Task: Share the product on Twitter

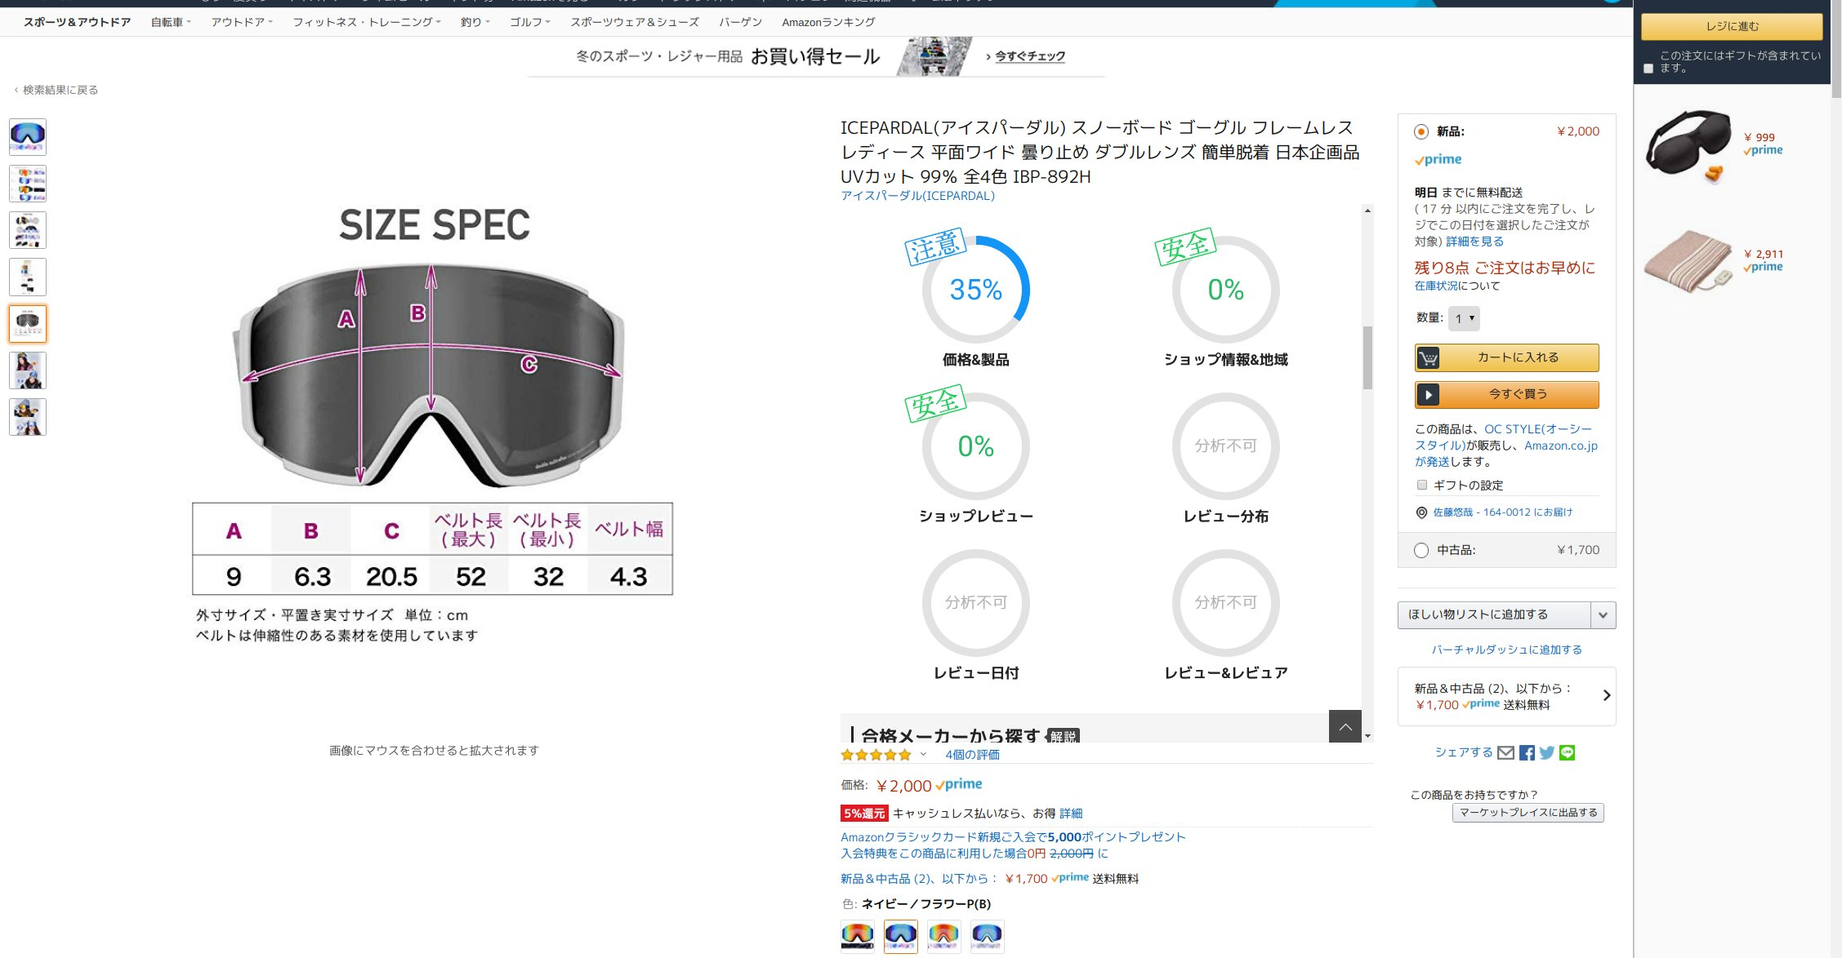Action: coord(1547,752)
